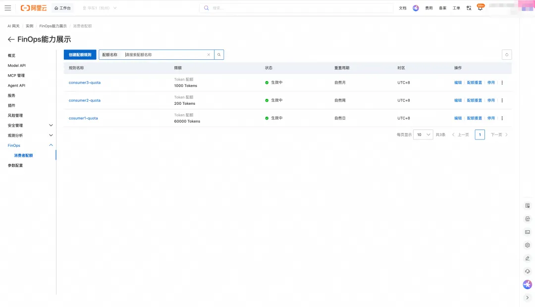This screenshot has width=535, height=307.
Task: Open the region selector dropdown
Action: 99,8
